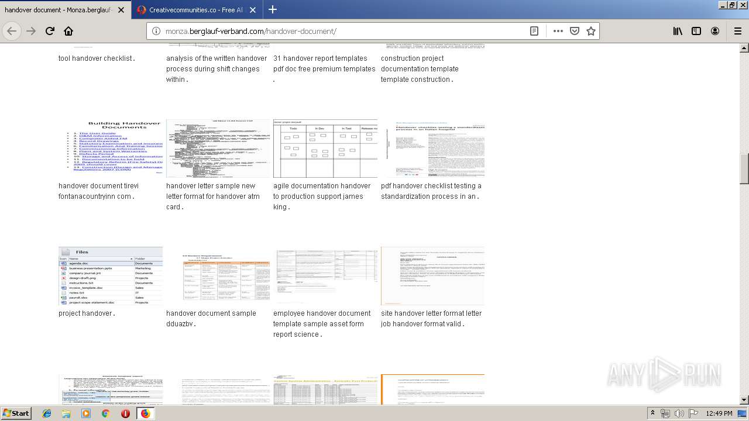This screenshot has width=749, height=421.
Task: Open 'construction project documentation template' caption
Action: point(420,69)
